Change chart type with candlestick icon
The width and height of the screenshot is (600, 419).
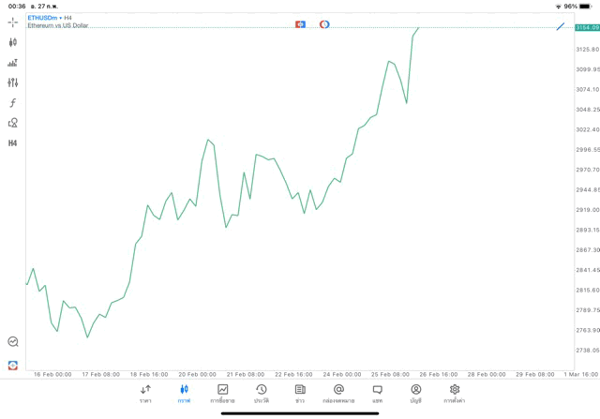13,42
